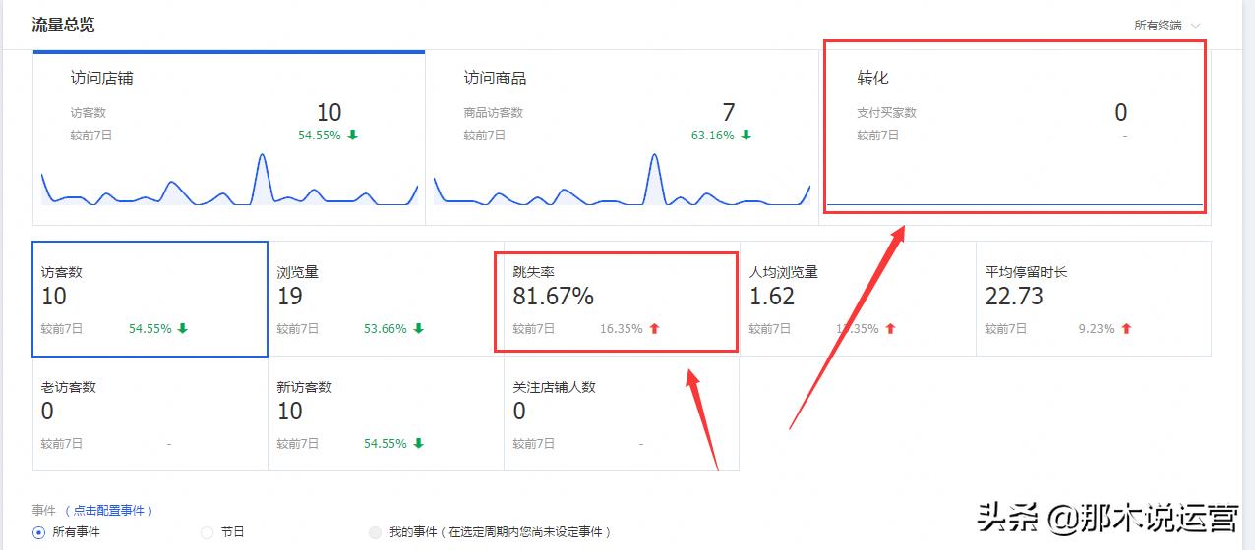Screen dimensions: 1255x550
Task: Click the green down arrow beside 53.66%
Action: [x=418, y=329]
